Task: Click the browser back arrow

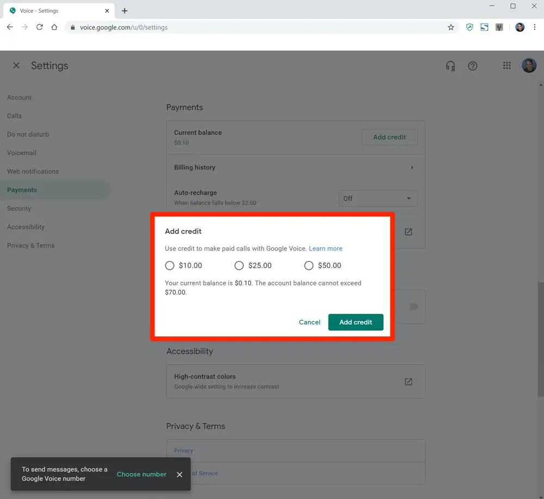Action: tap(10, 27)
